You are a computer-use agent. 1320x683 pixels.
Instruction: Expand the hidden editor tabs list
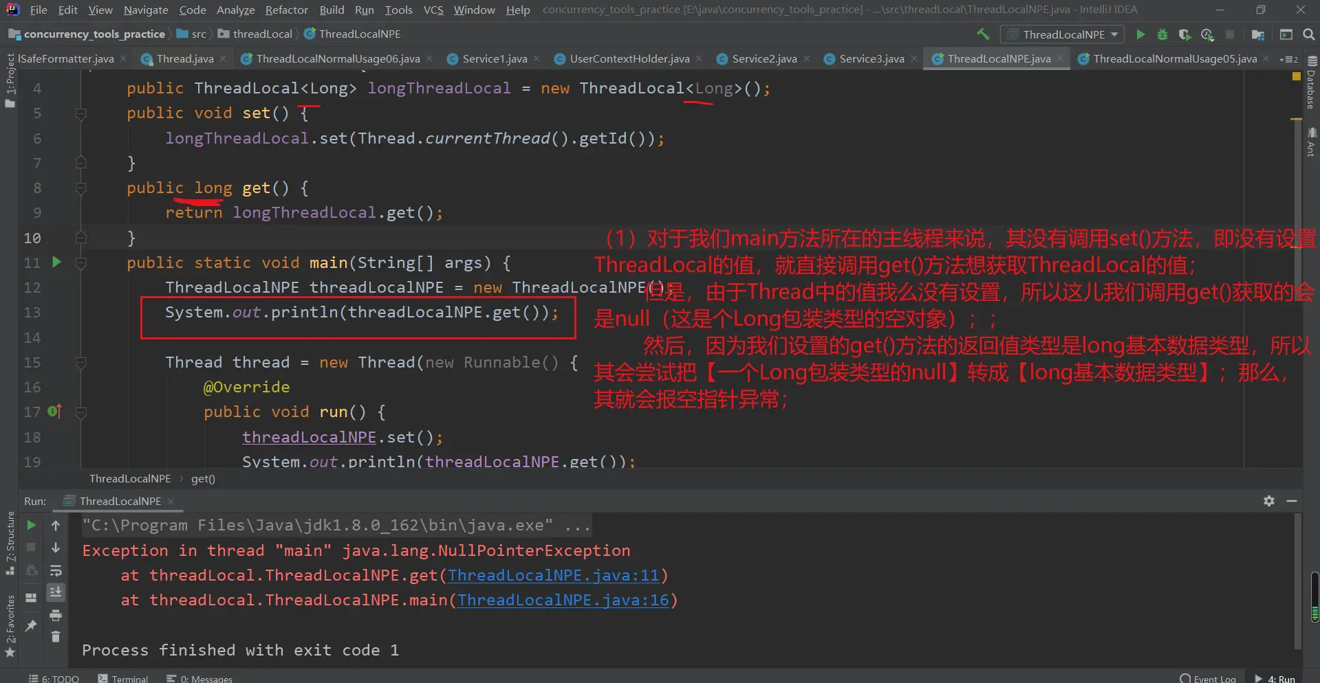click(x=1288, y=59)
